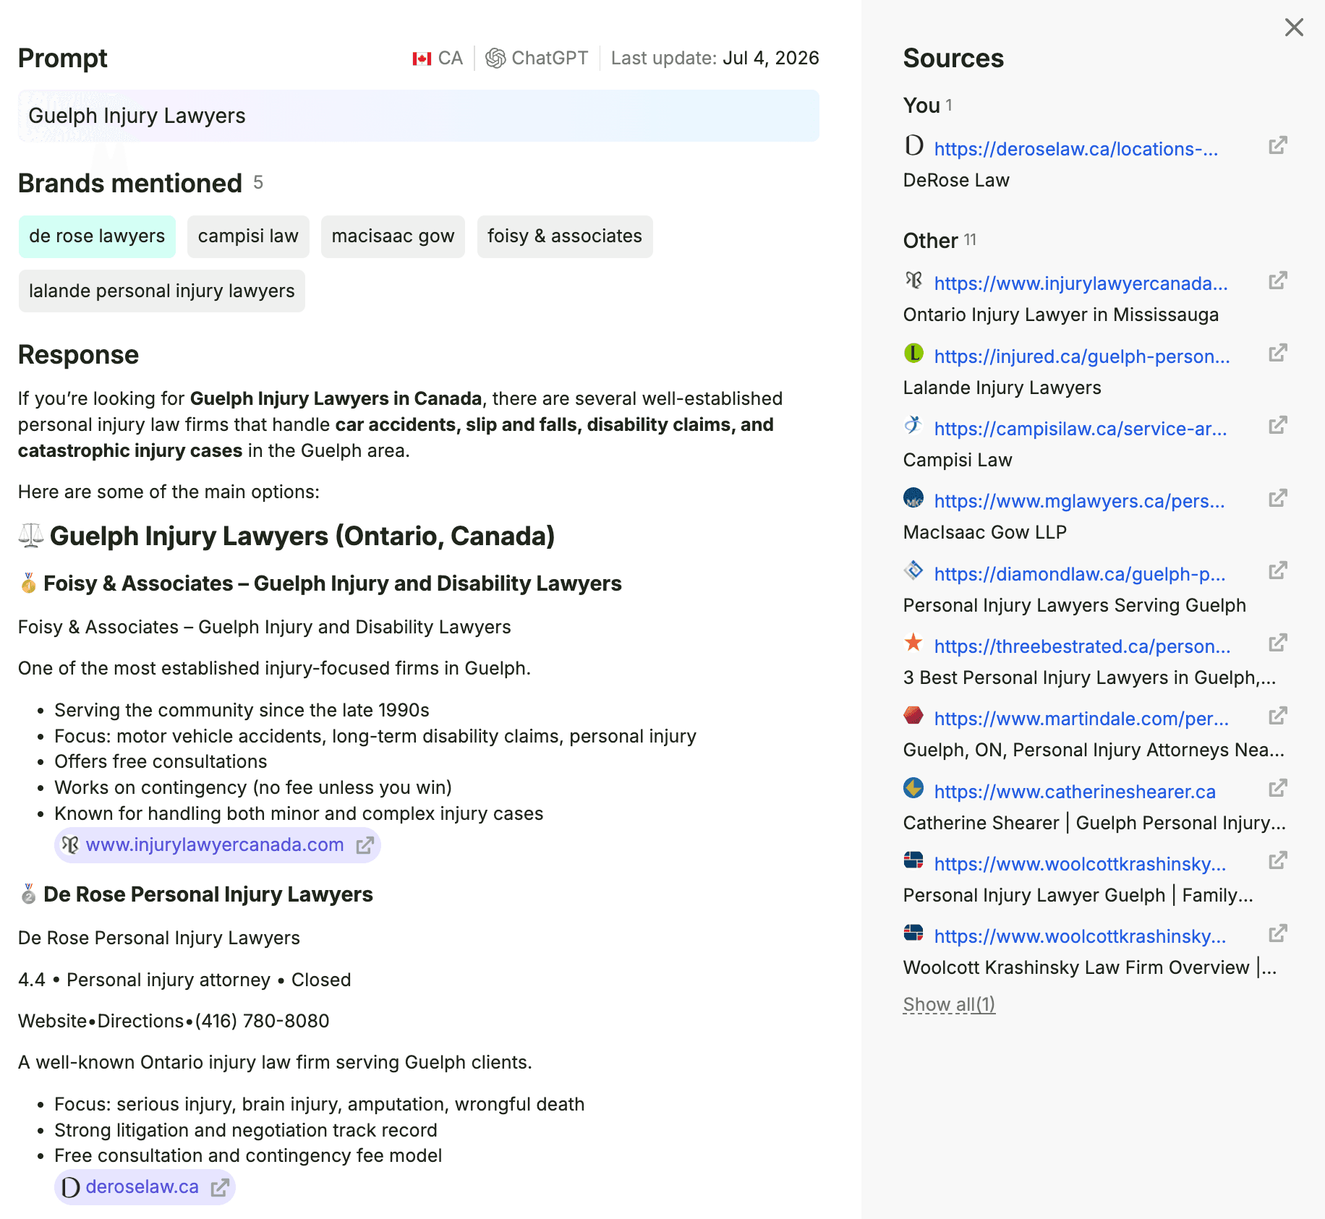Click the DeRose Law favicon in Sources
The image size is (1325, 1219).
pos(914,145)
